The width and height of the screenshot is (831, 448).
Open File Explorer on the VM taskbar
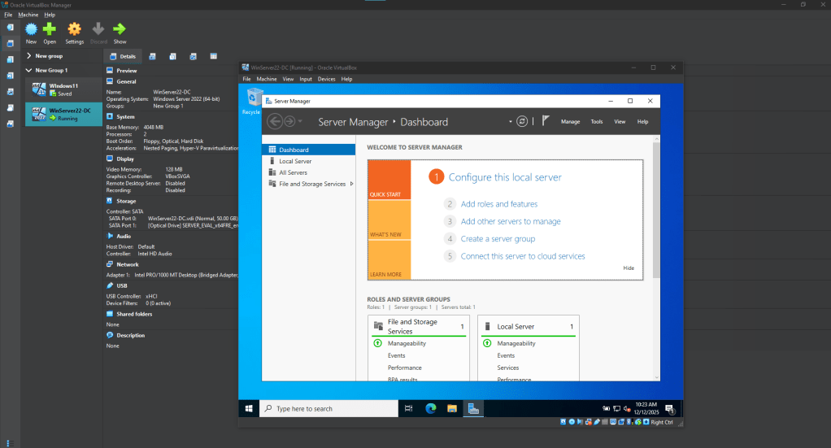(x=451, y=408)
